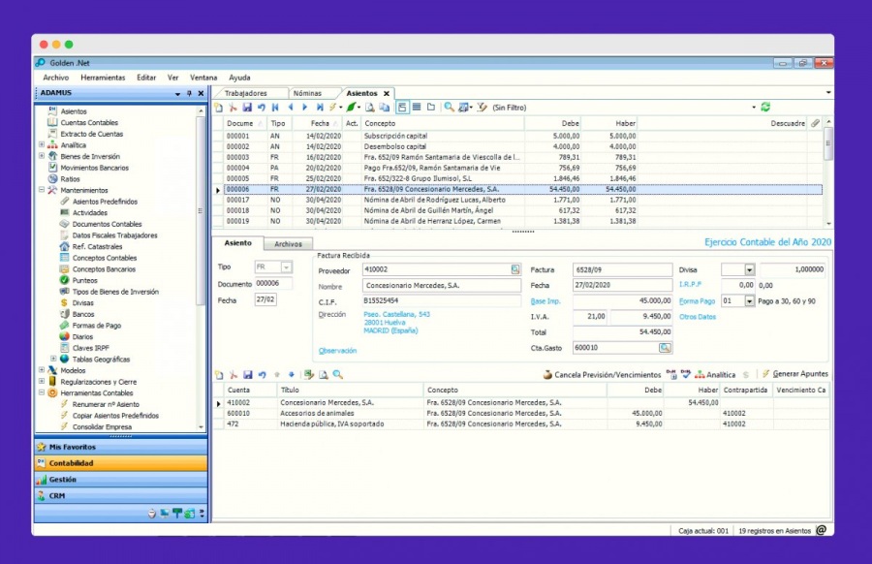
Task: Click the lightning bolt icon in top toolbar
Action: coord(333,108)
